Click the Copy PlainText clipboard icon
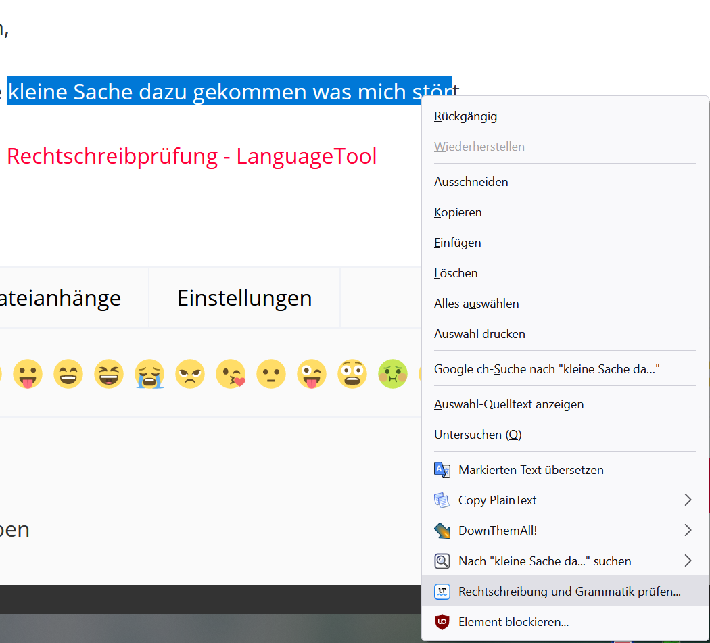710x643 pixels. pyautogui.click(x=442, y=500)
